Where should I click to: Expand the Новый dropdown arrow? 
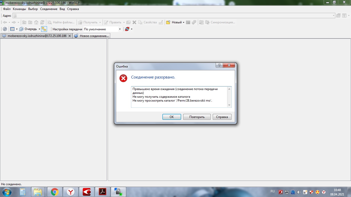tap(183, 23)
